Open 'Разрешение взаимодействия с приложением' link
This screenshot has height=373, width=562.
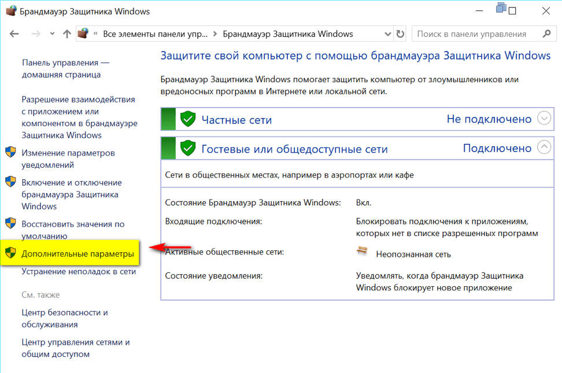(x=79, y=117)
